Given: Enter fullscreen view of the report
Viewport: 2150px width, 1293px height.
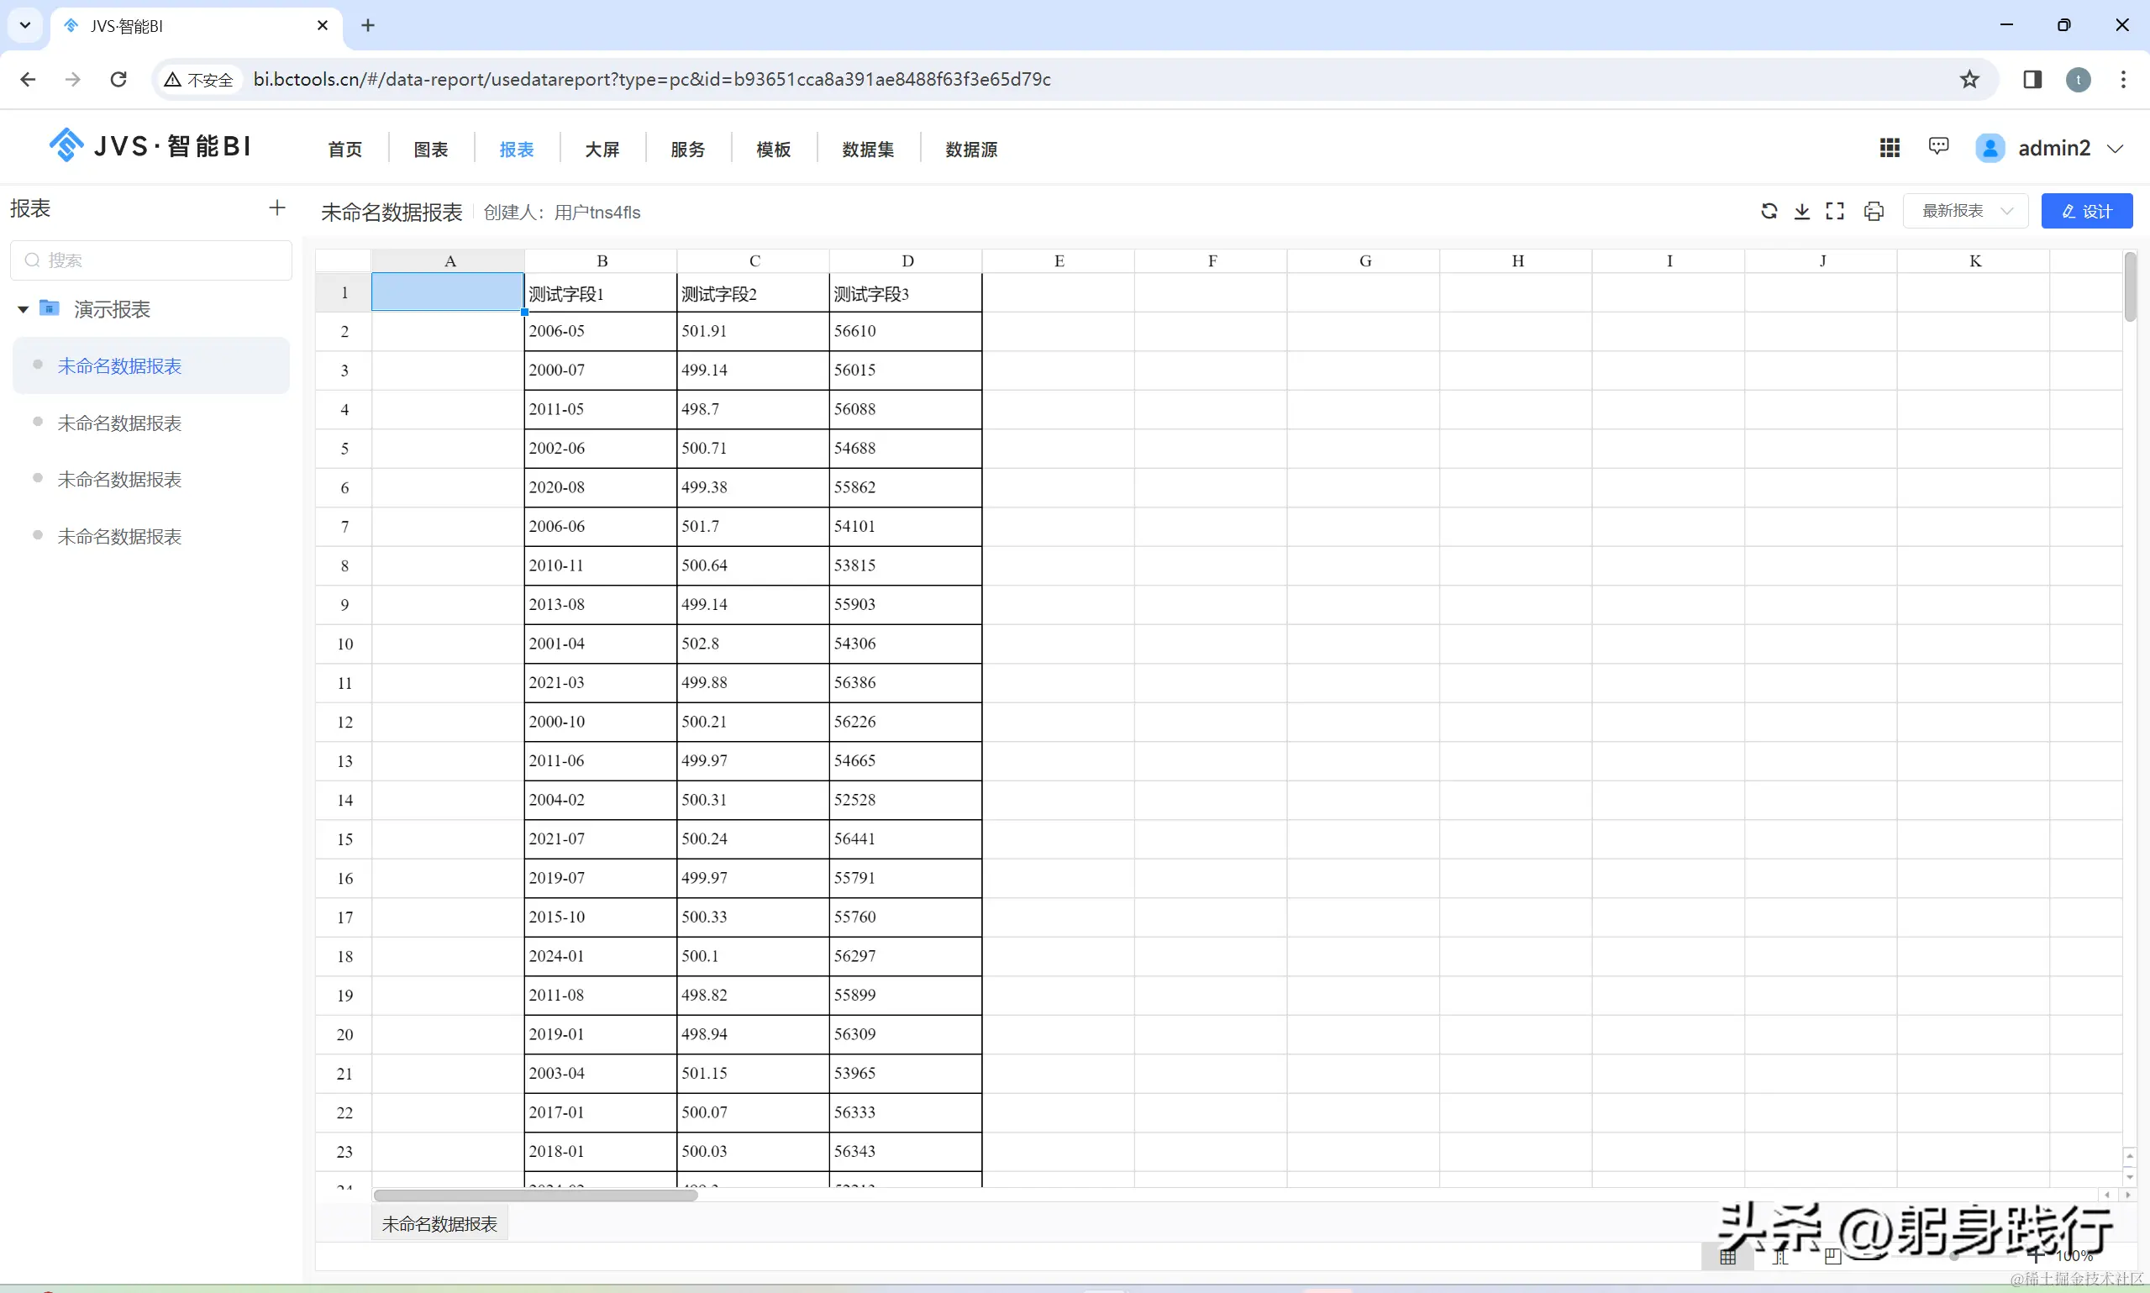Looking at the screenshot, I should (1835, 211).
